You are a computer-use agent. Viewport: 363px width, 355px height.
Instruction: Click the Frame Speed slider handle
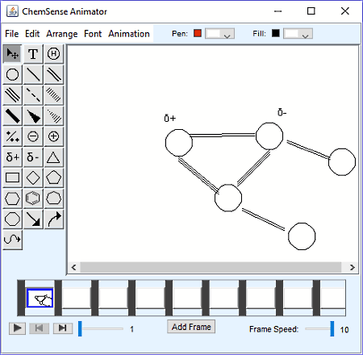[x=332, y=328]
